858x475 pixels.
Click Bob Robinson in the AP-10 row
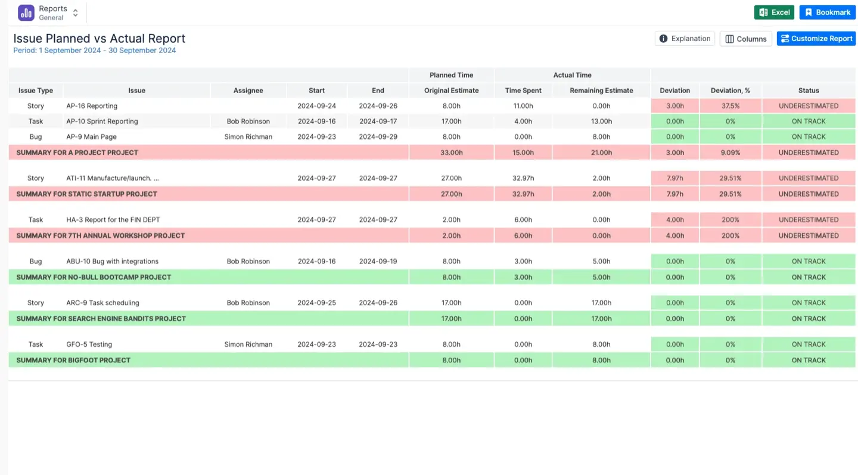click(248, 121)
